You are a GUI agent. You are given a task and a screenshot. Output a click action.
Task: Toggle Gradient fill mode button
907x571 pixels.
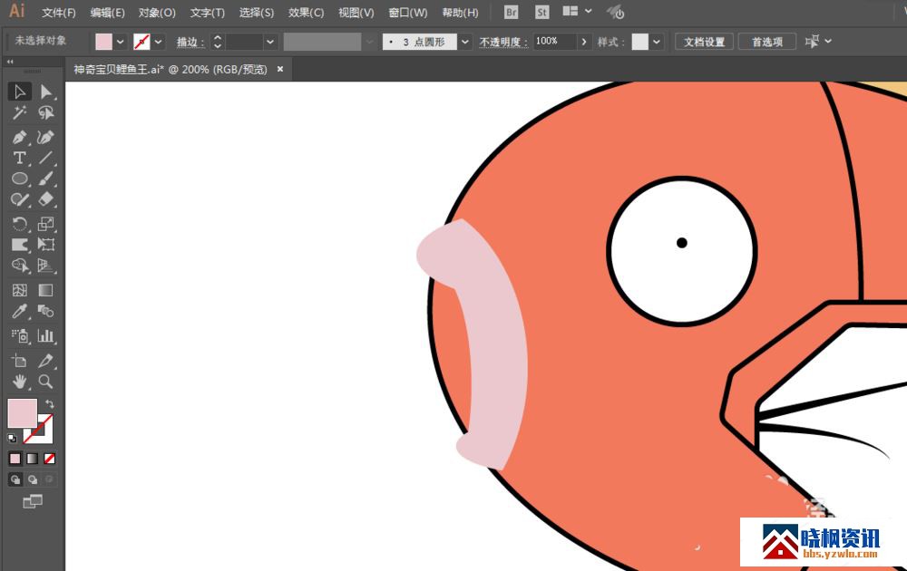[x=33, y=459]
